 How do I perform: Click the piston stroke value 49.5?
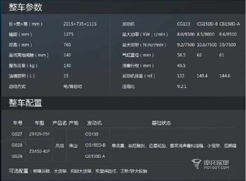pos(181,66)
